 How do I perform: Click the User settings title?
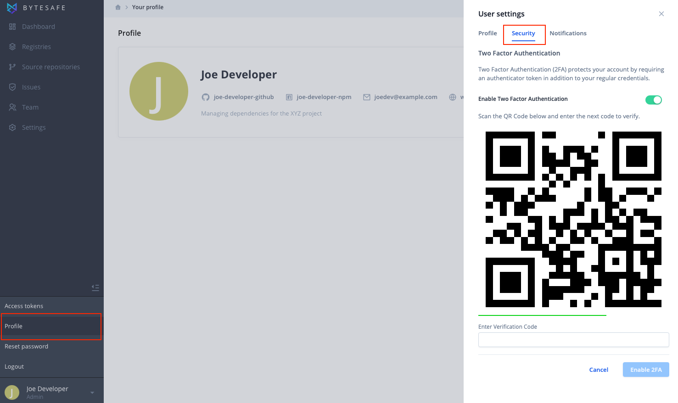501,14
